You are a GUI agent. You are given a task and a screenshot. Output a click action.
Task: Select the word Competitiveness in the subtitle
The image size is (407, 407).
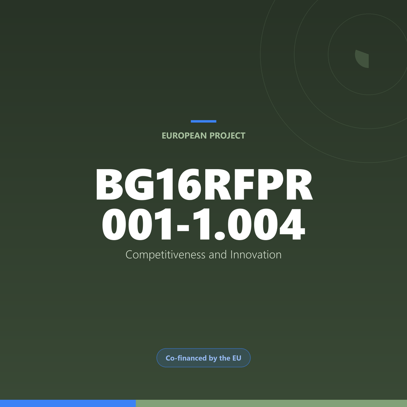point(166,255)
